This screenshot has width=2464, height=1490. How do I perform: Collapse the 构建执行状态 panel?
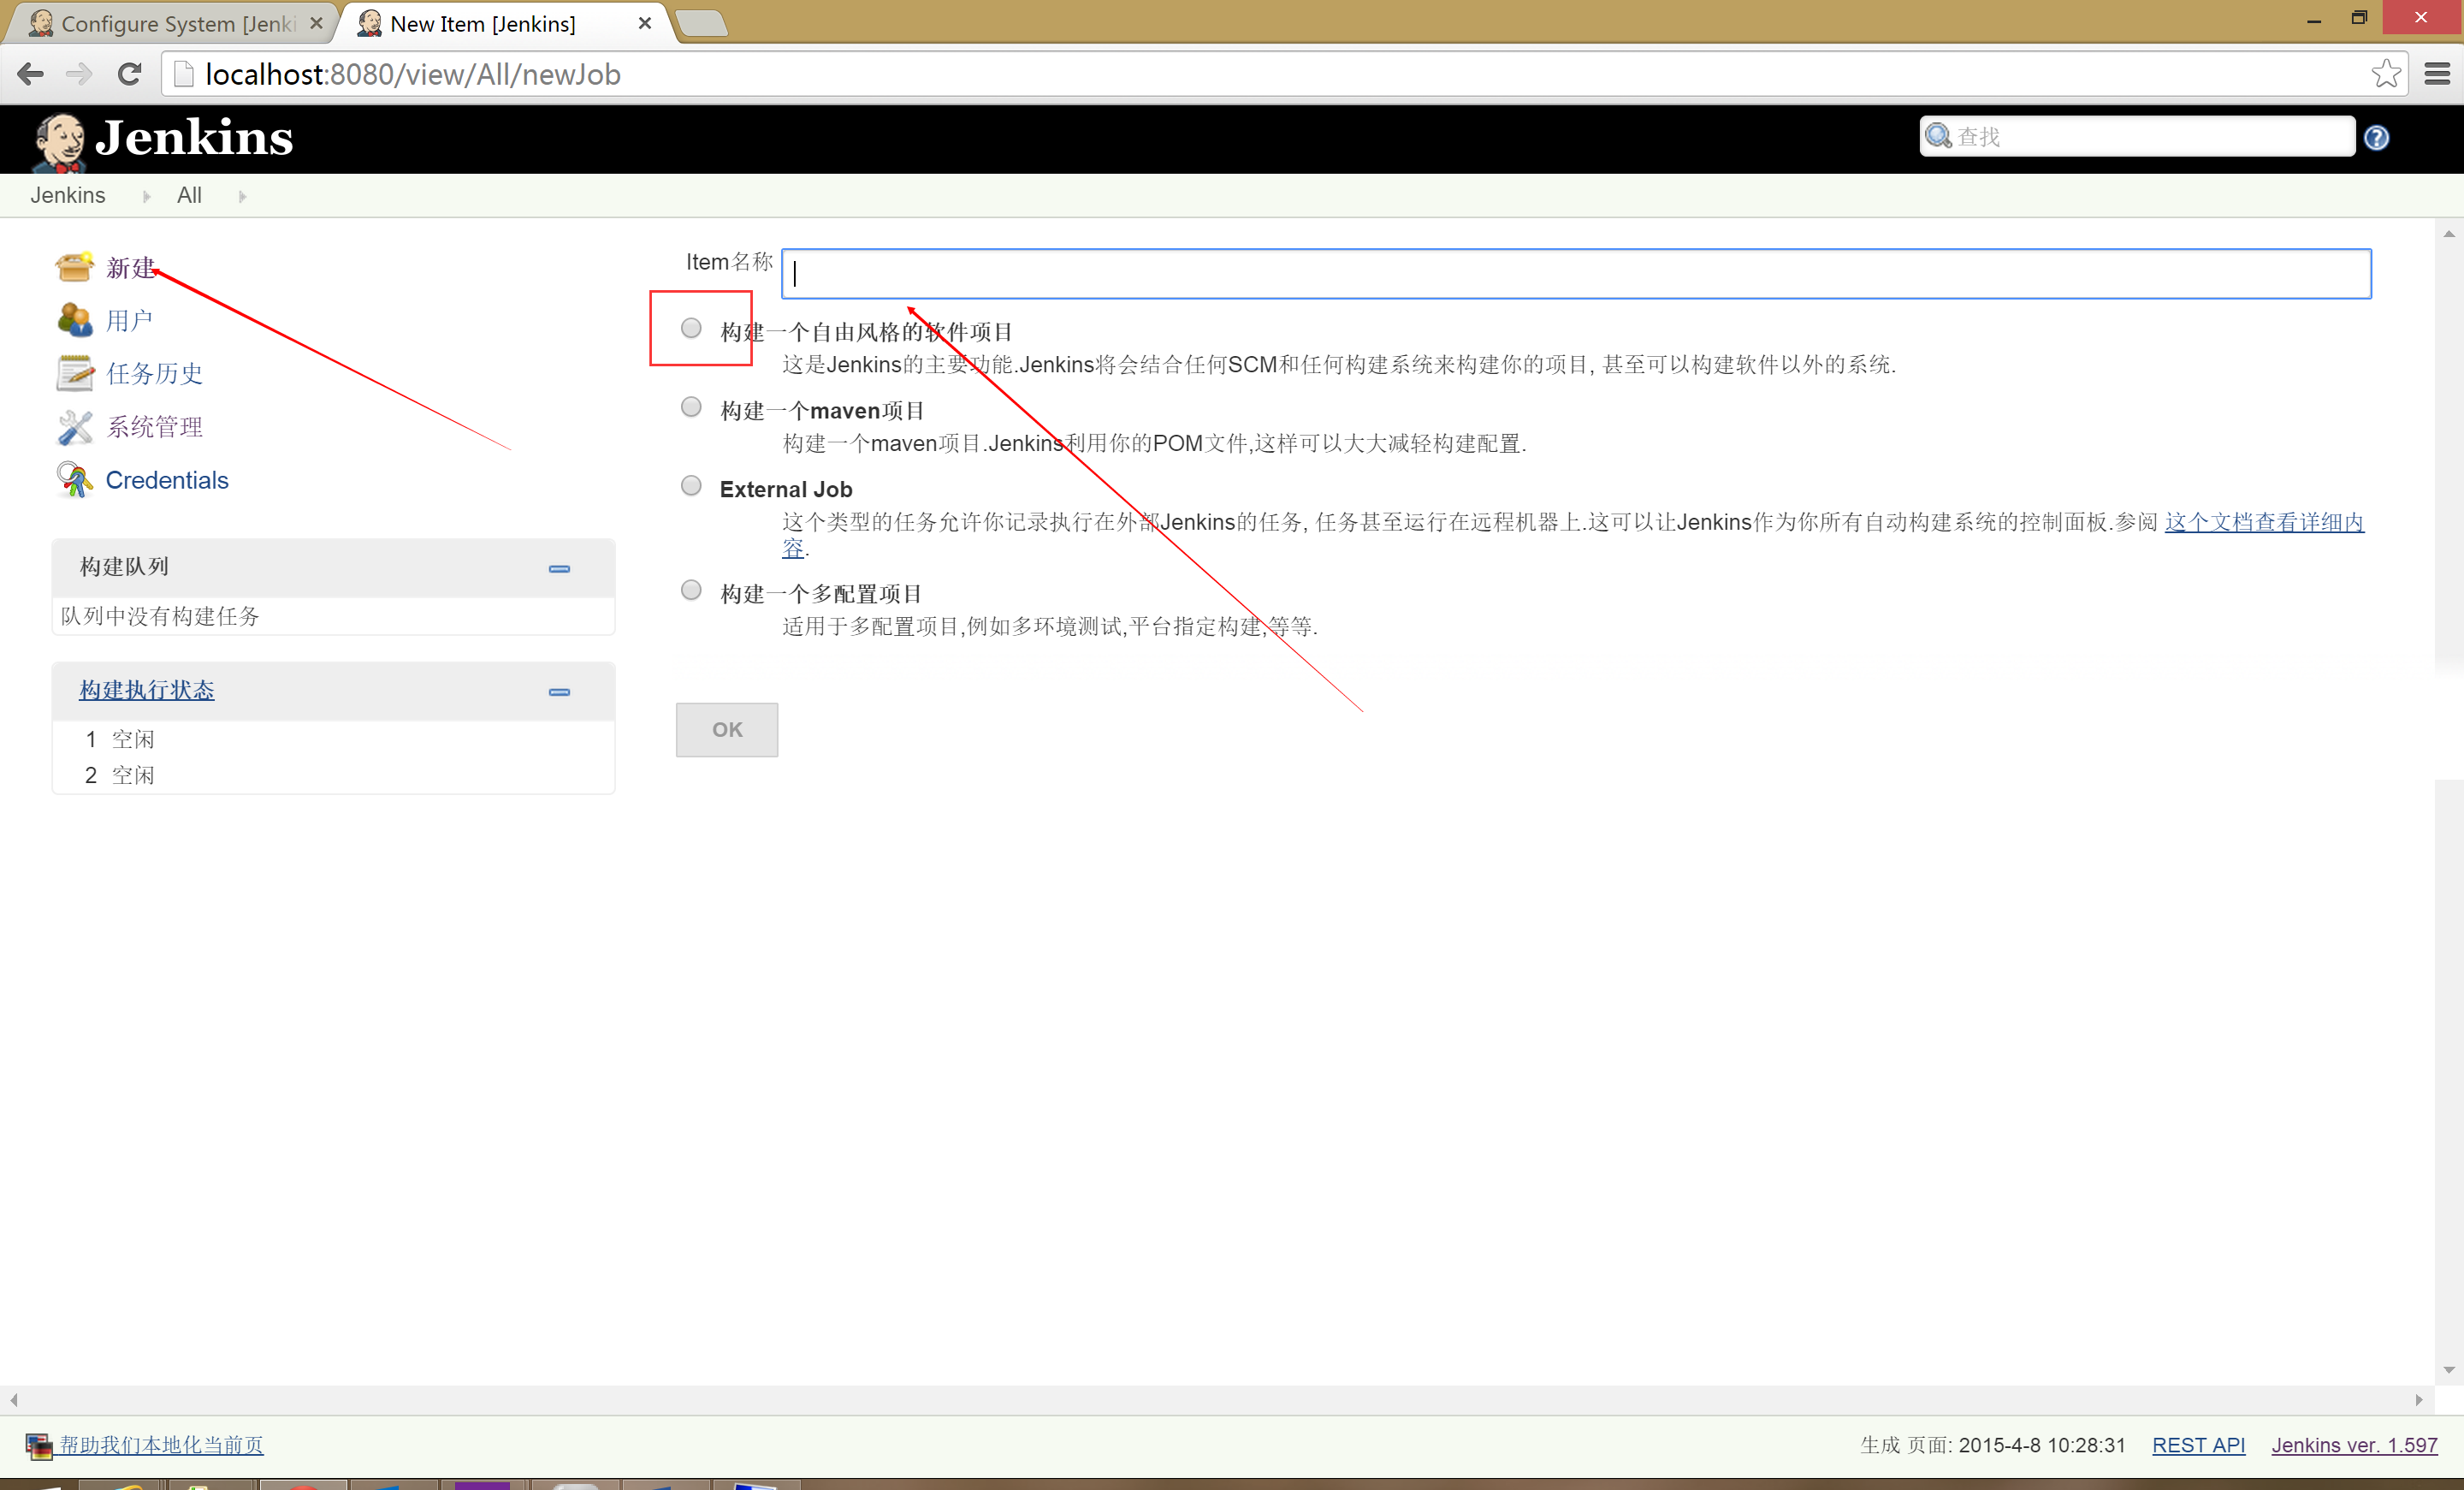[559, 692]
